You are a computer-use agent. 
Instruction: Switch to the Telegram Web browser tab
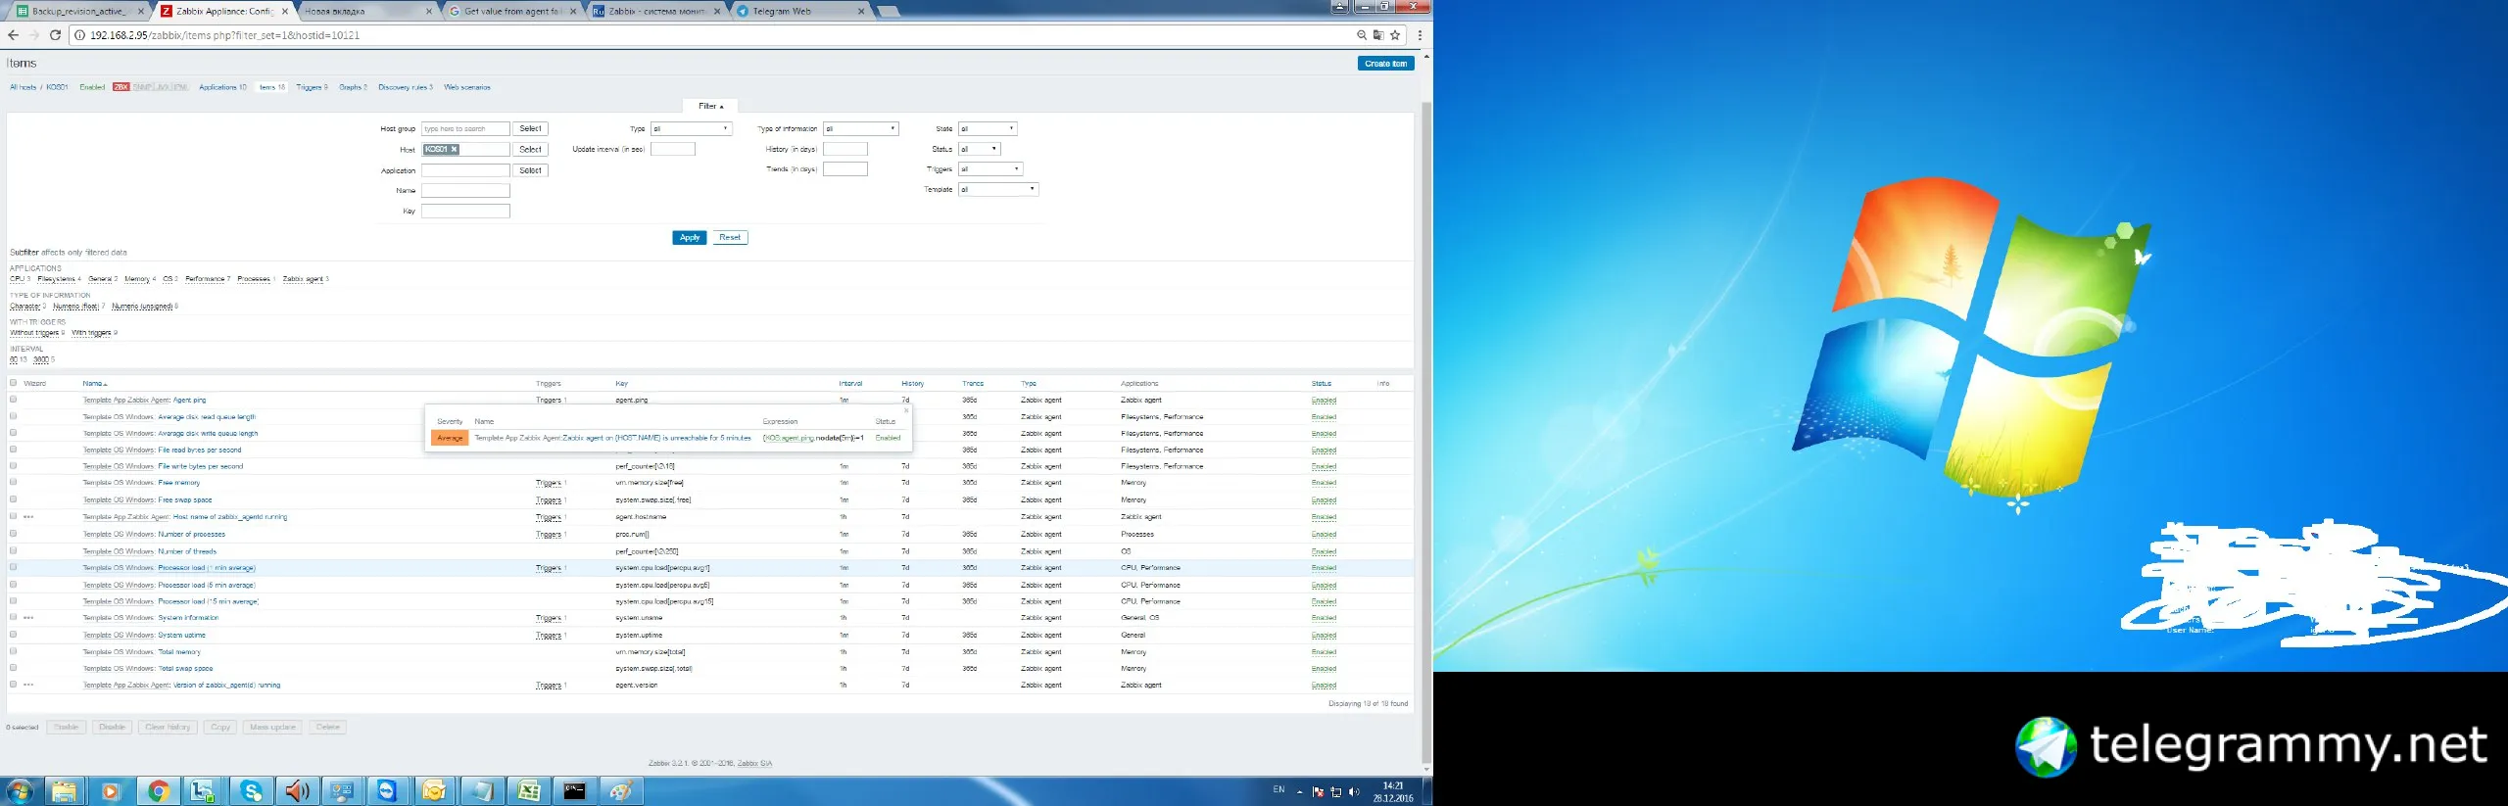tap(801, 11)
